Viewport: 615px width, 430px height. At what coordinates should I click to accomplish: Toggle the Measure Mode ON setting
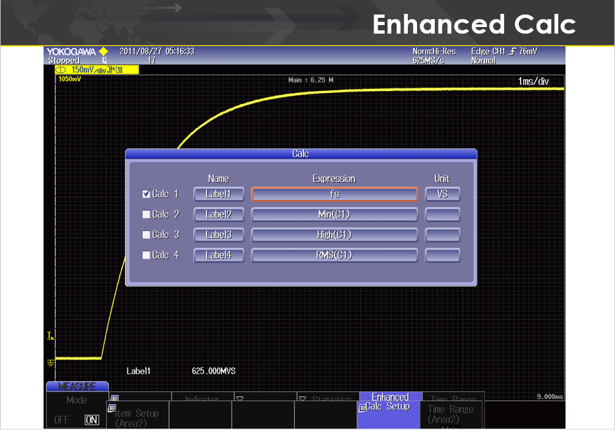(92, 419)
